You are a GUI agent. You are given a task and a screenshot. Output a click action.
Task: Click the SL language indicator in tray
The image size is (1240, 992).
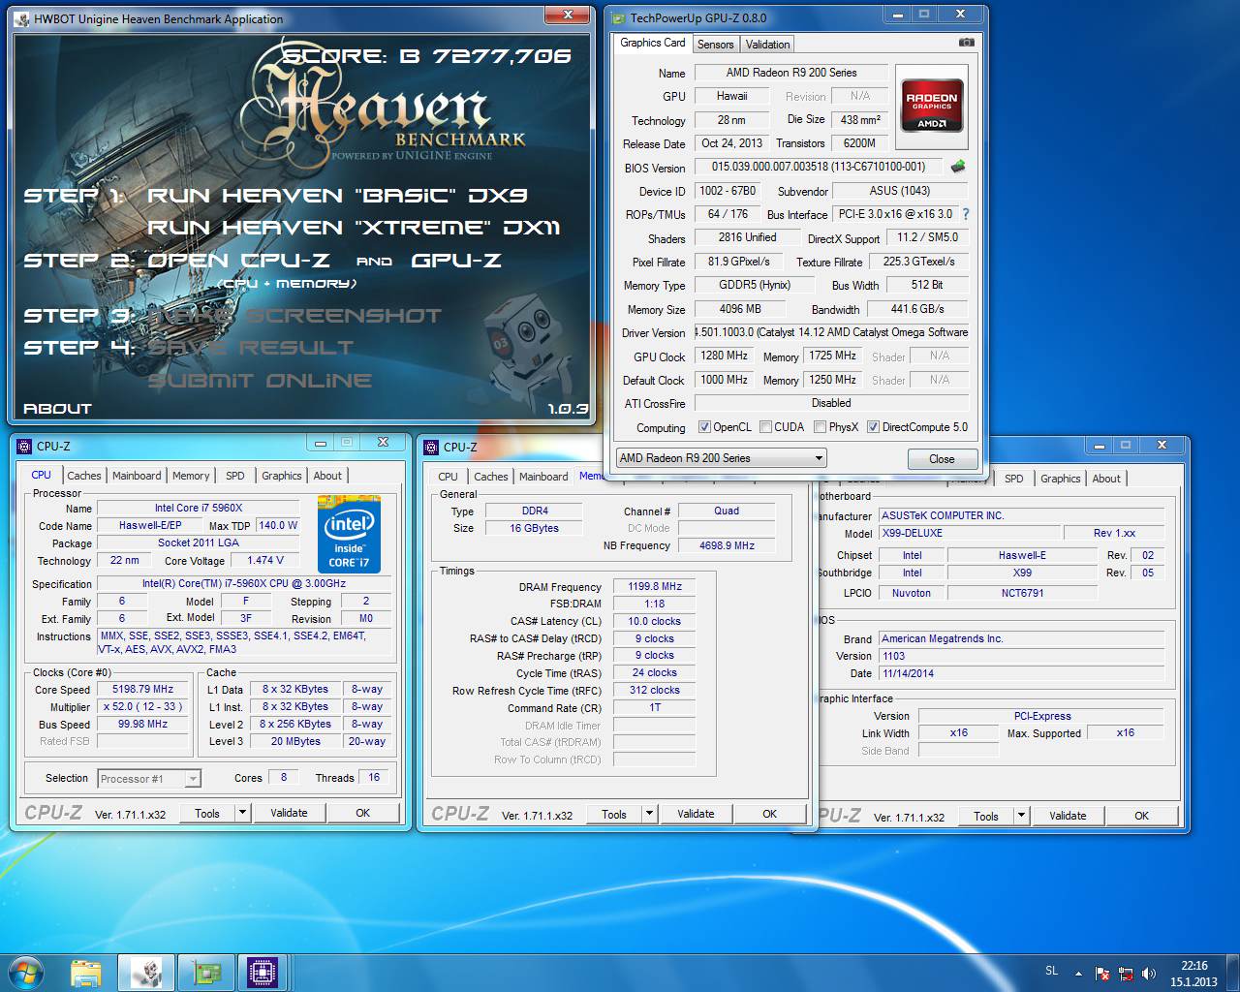[x=1052, y=970]
